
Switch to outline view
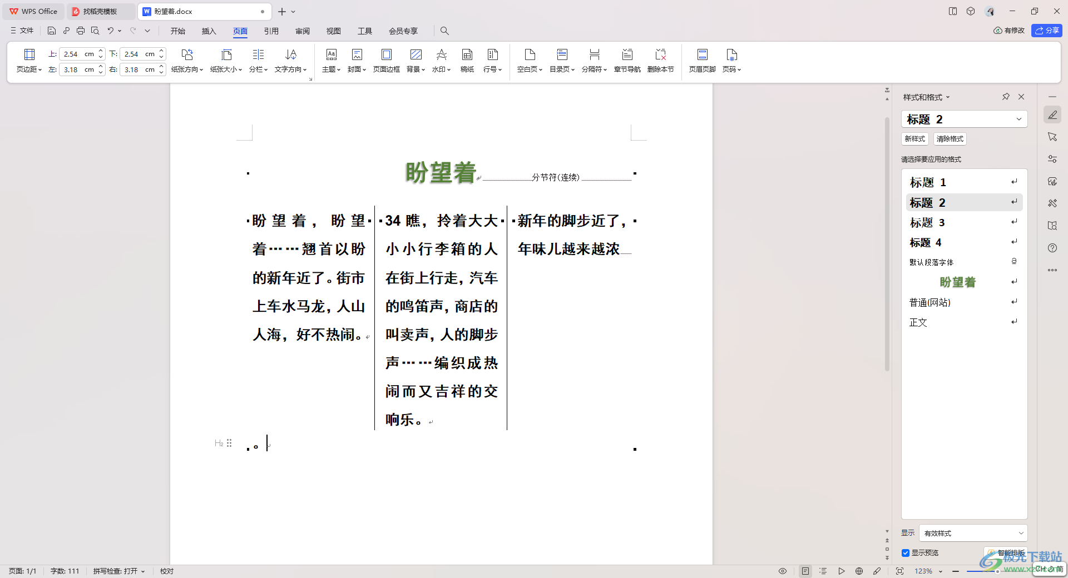pos(823,571)
